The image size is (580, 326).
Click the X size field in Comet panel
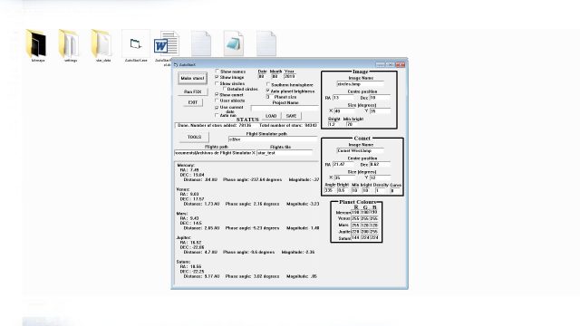click(344, 177)
